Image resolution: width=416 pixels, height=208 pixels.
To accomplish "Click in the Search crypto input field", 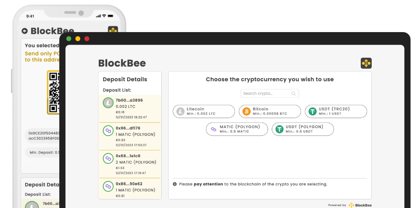I will coord(266,93).
